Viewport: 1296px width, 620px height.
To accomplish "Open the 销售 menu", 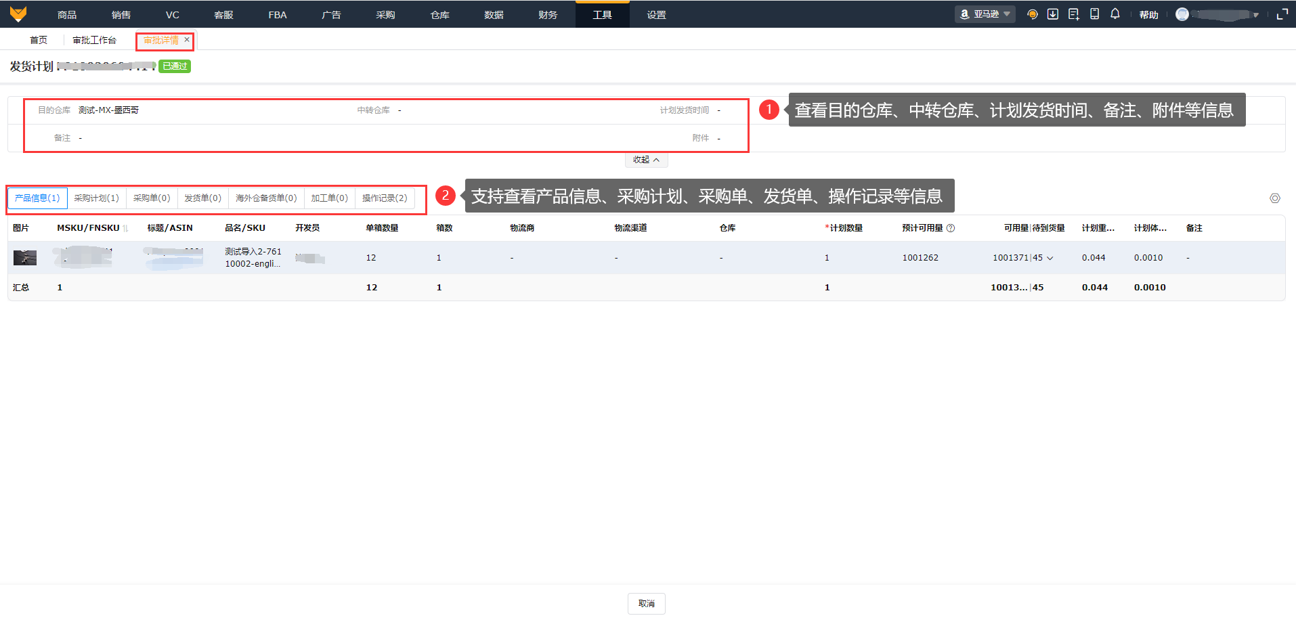I will click(121, 14).
